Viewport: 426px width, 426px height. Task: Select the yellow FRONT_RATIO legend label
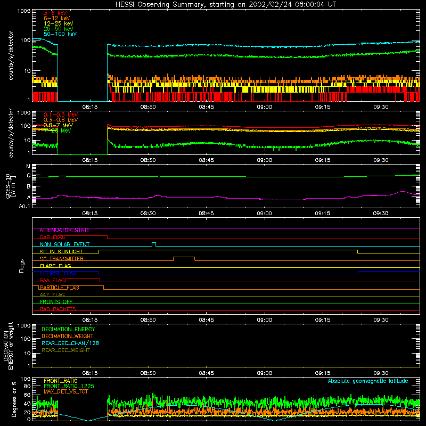tap(61, 381)
